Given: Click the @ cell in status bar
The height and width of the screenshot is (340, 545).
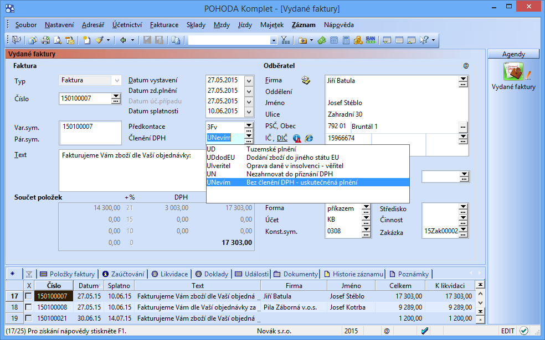Looking at the screenshot, I should coord(387,331).
